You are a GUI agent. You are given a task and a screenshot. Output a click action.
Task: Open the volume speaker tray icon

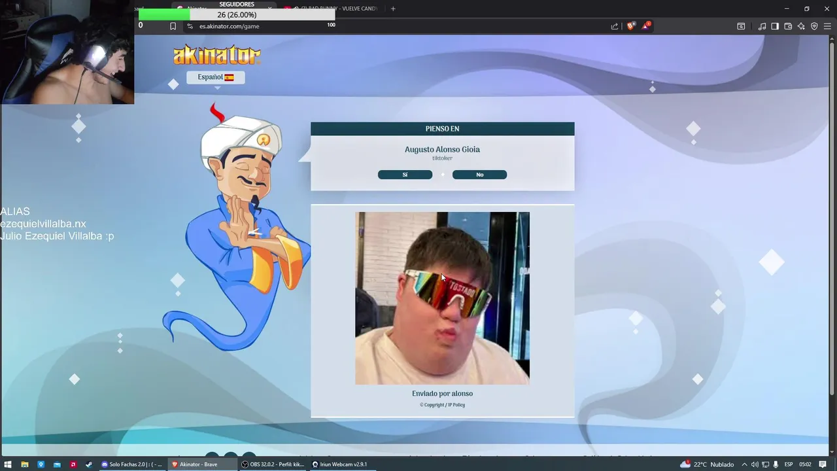[755, 464]
